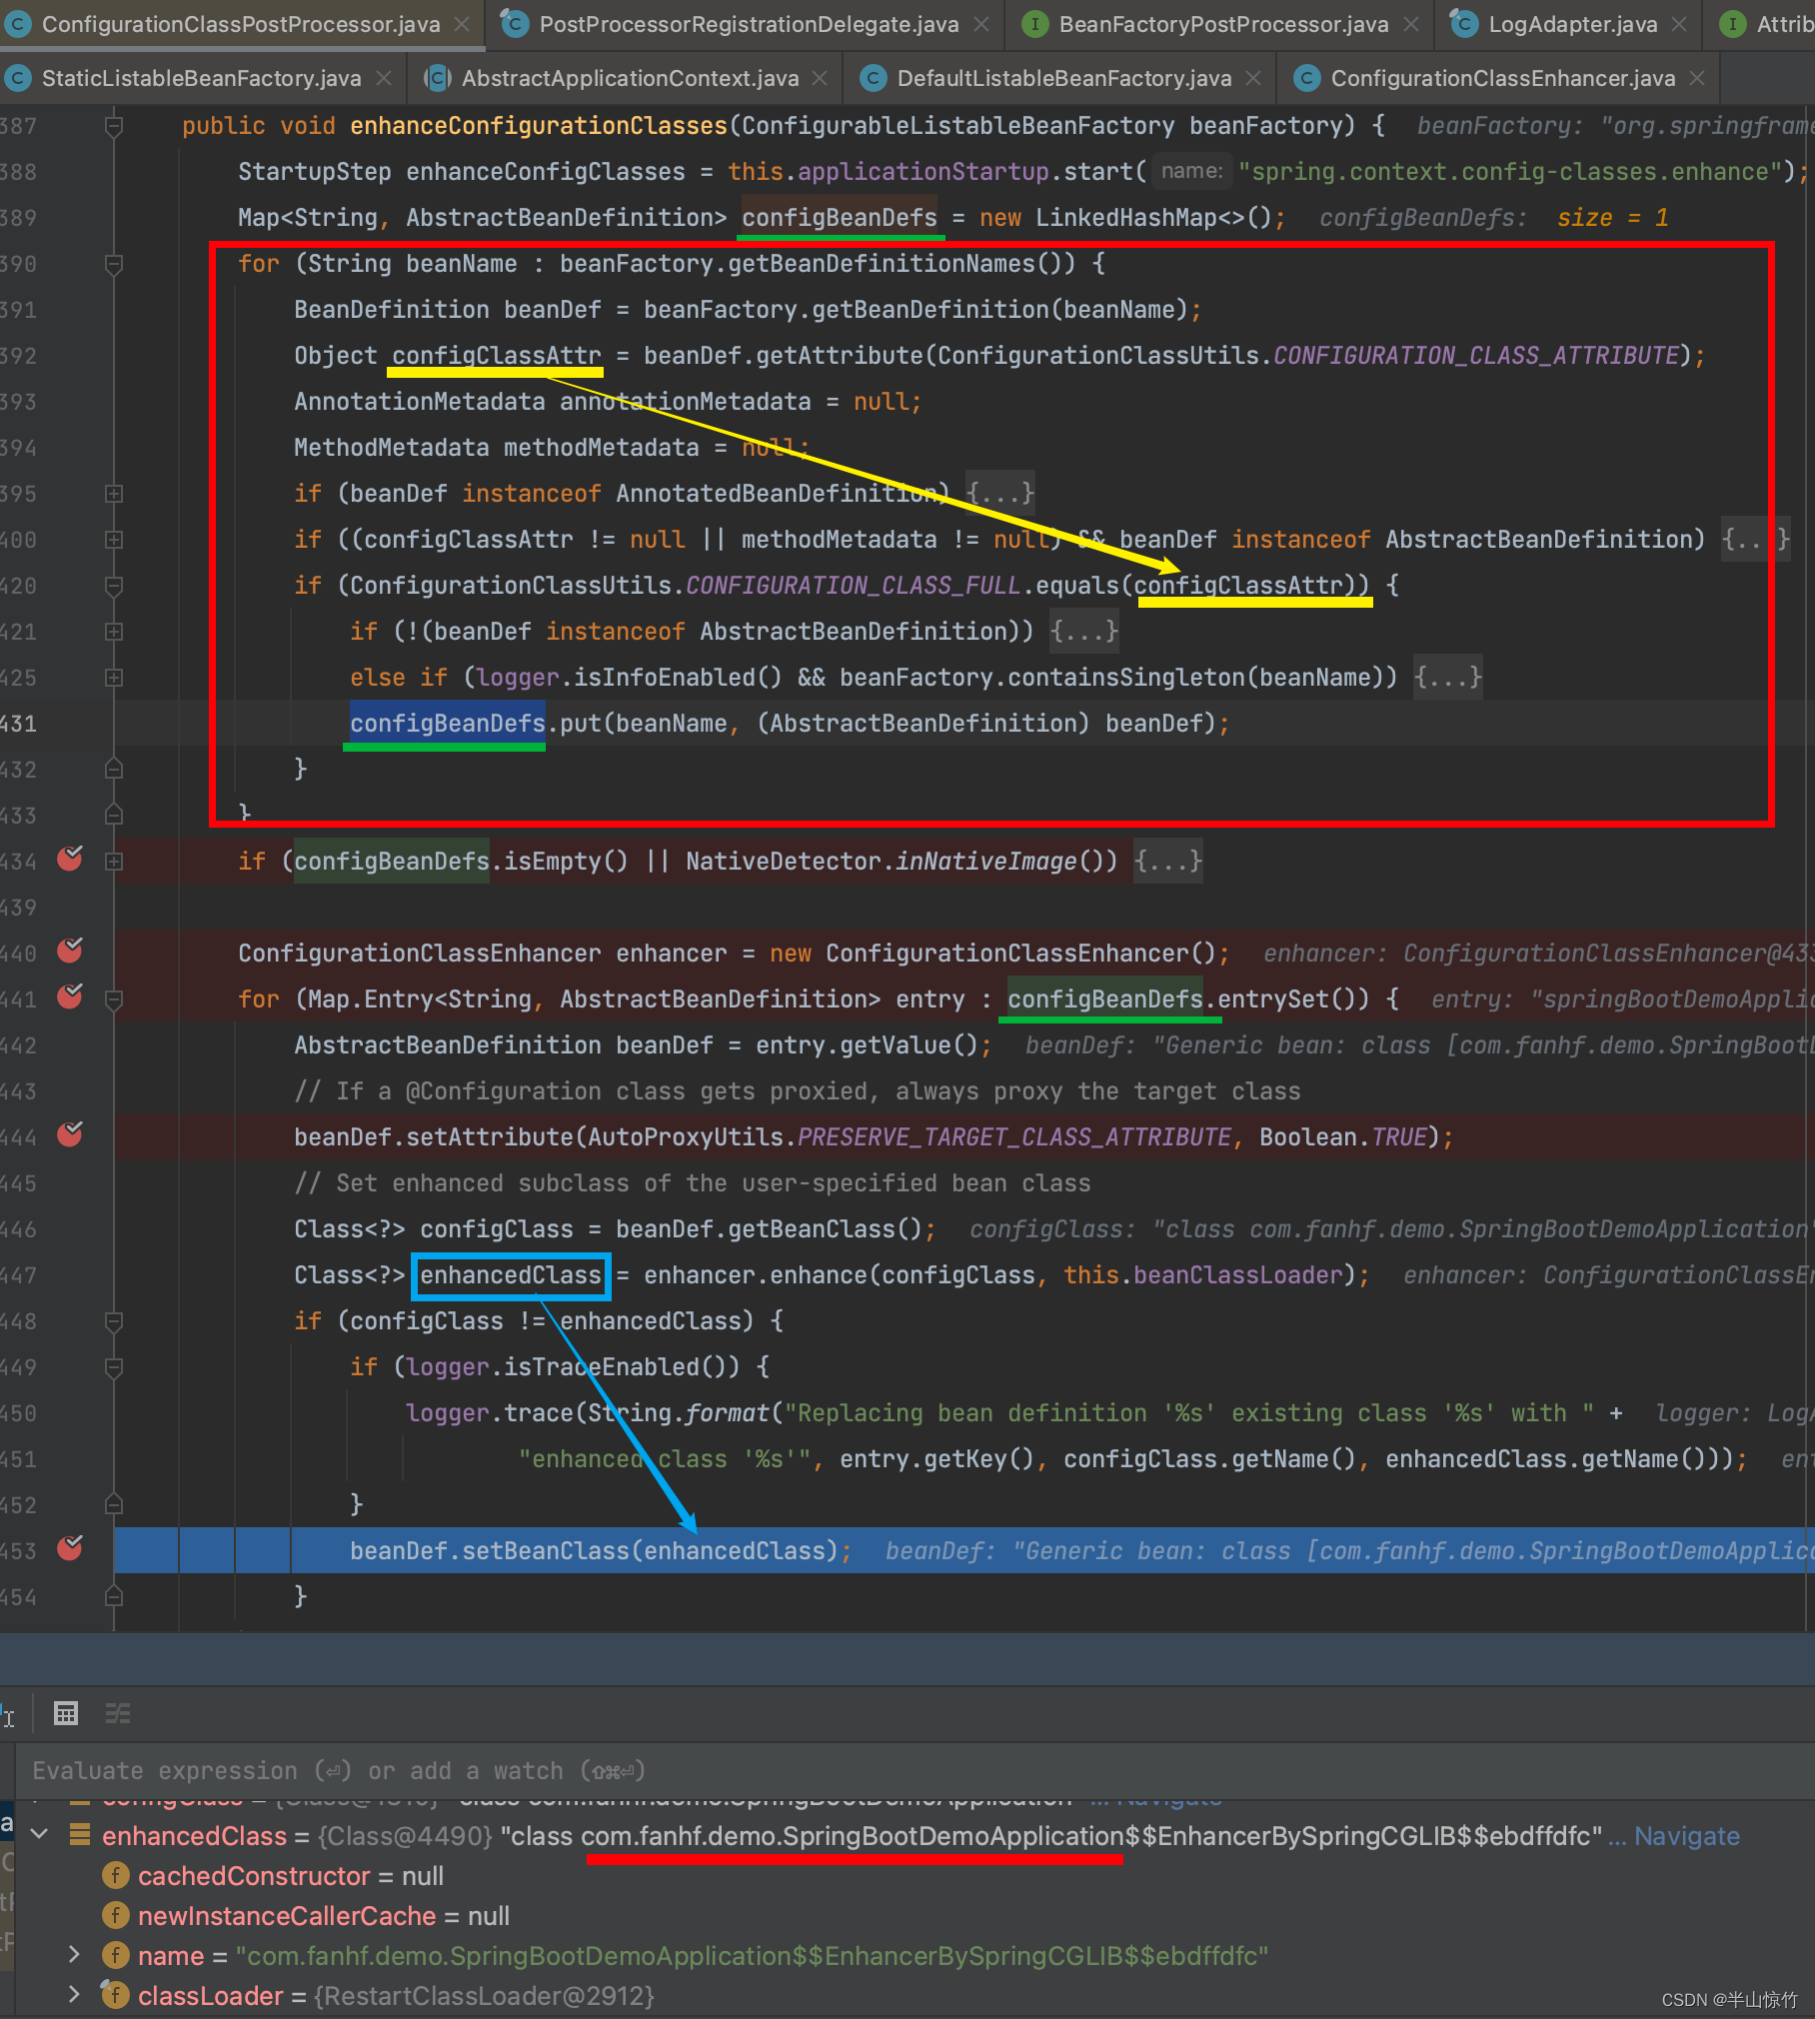Click the field icon beside classLoader
Screen dimensions: 1815x2019
pos(116,1995)
